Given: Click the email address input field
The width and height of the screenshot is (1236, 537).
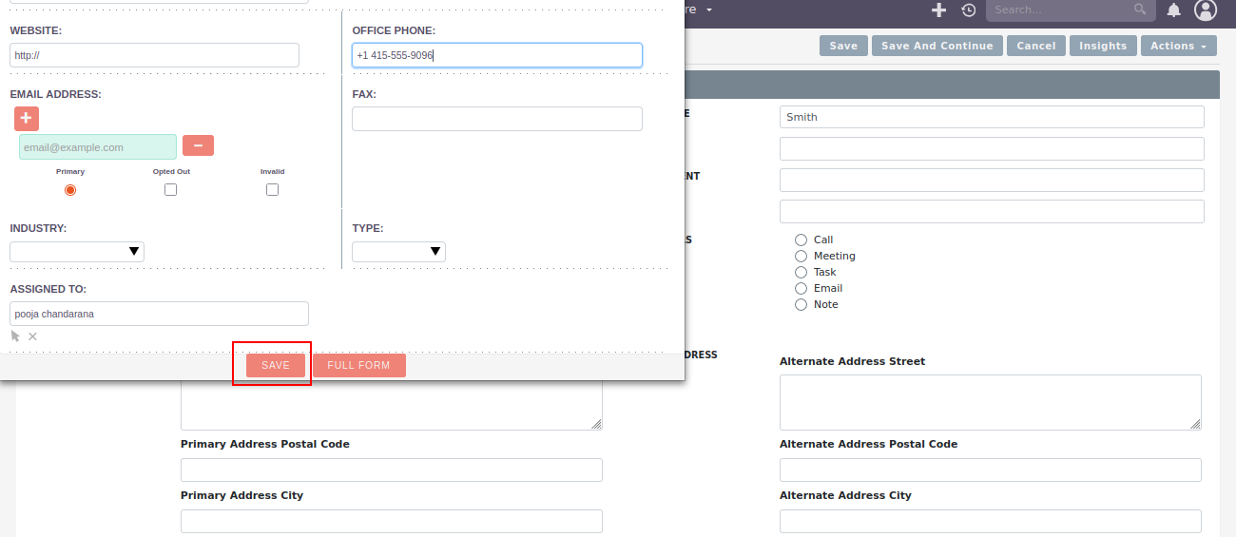Looking at the screenshot, I should tap(98, 146).
